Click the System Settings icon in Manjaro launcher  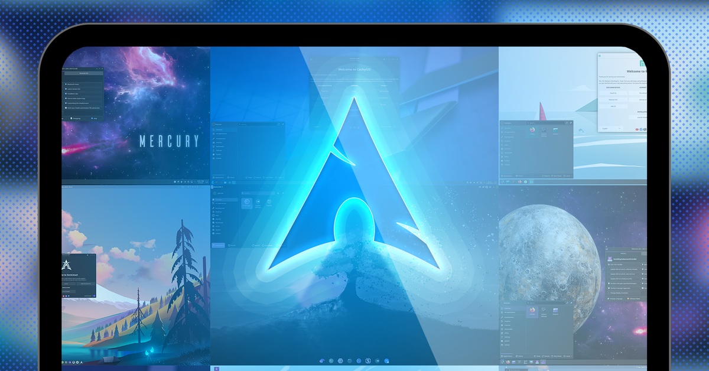tap(544, 131)
